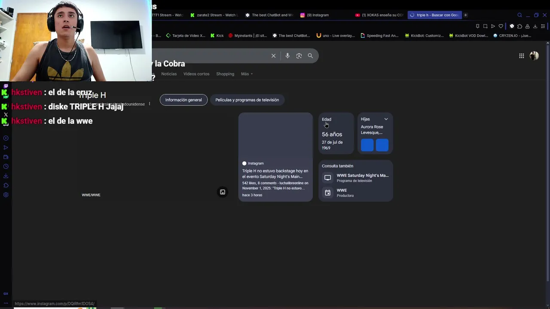Open Google Lens image search
Viewport: 550px width, 309px height.
(299, 56)
